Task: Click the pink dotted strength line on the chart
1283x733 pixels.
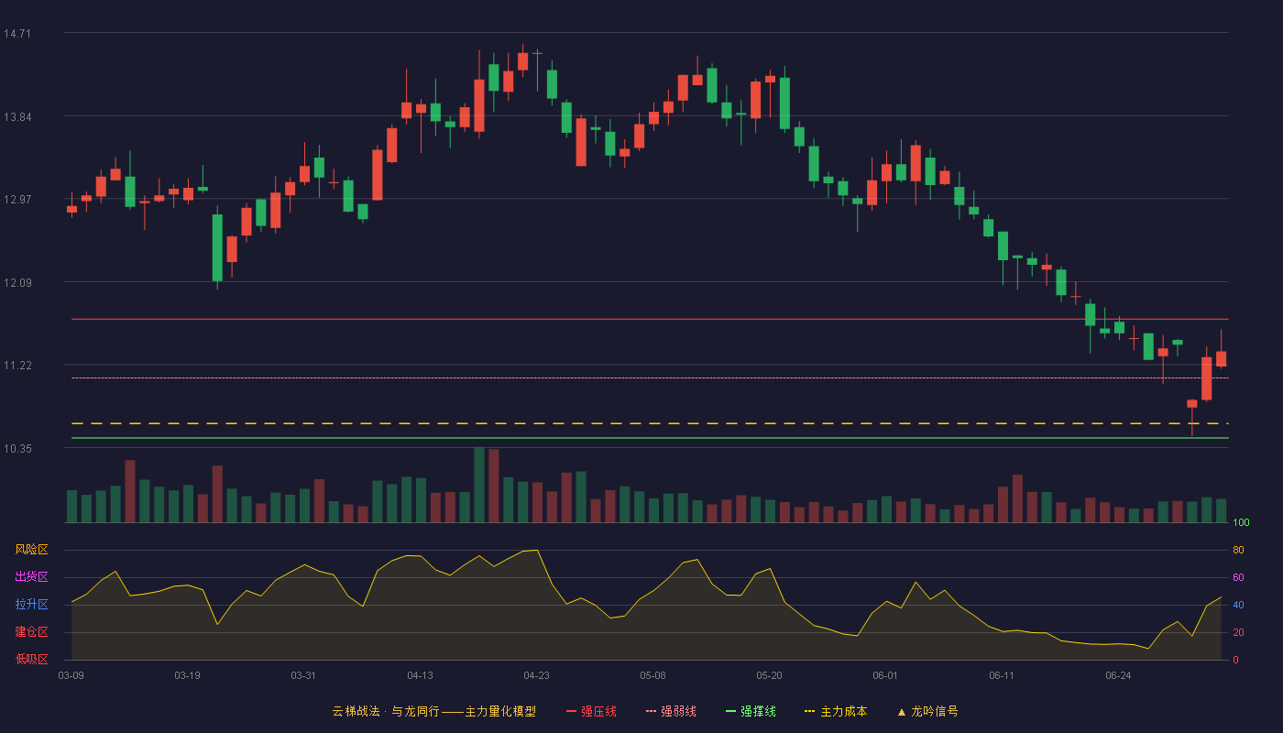Action: [x=650, y=377]
